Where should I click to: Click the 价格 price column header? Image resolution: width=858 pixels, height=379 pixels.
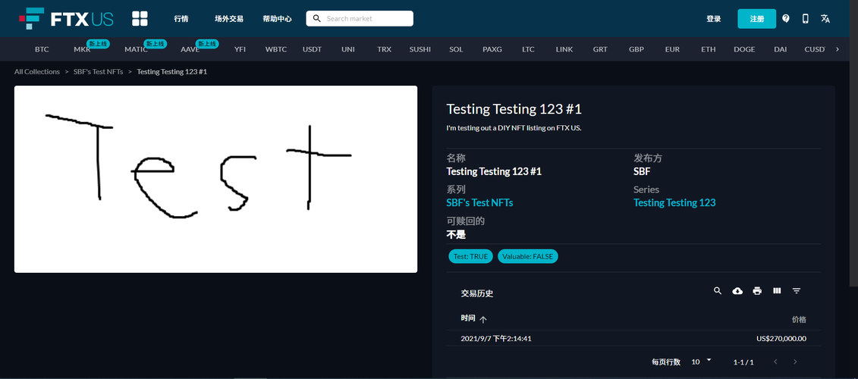point(799,319)
